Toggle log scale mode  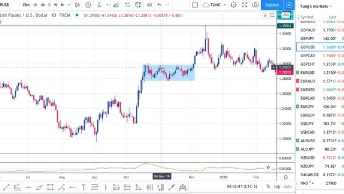[x=277, y=186]
